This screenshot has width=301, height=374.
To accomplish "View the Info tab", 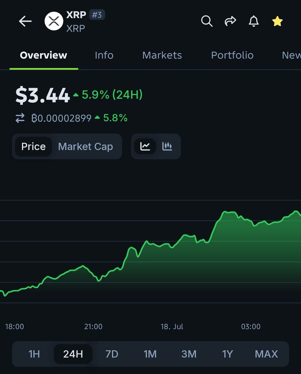I will (104, 55).
